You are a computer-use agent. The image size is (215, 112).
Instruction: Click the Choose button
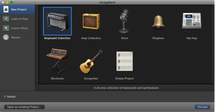(202, 107)
